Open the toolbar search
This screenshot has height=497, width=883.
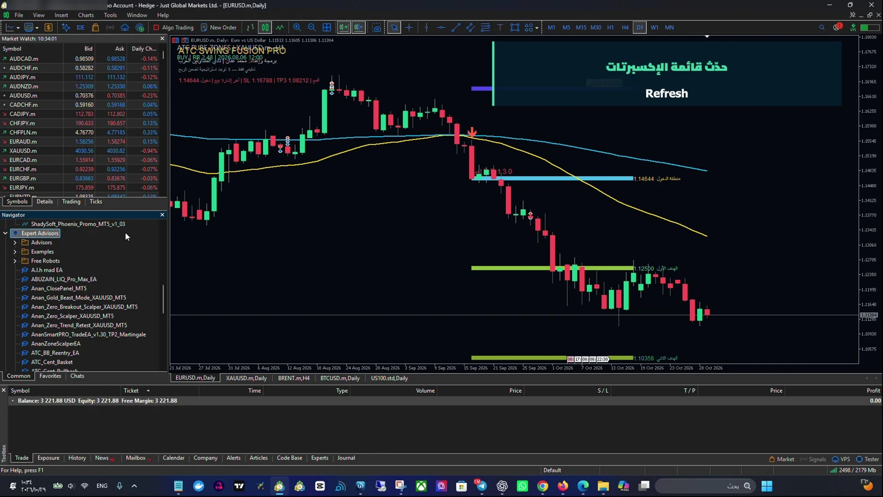click(x=822, y=28)
